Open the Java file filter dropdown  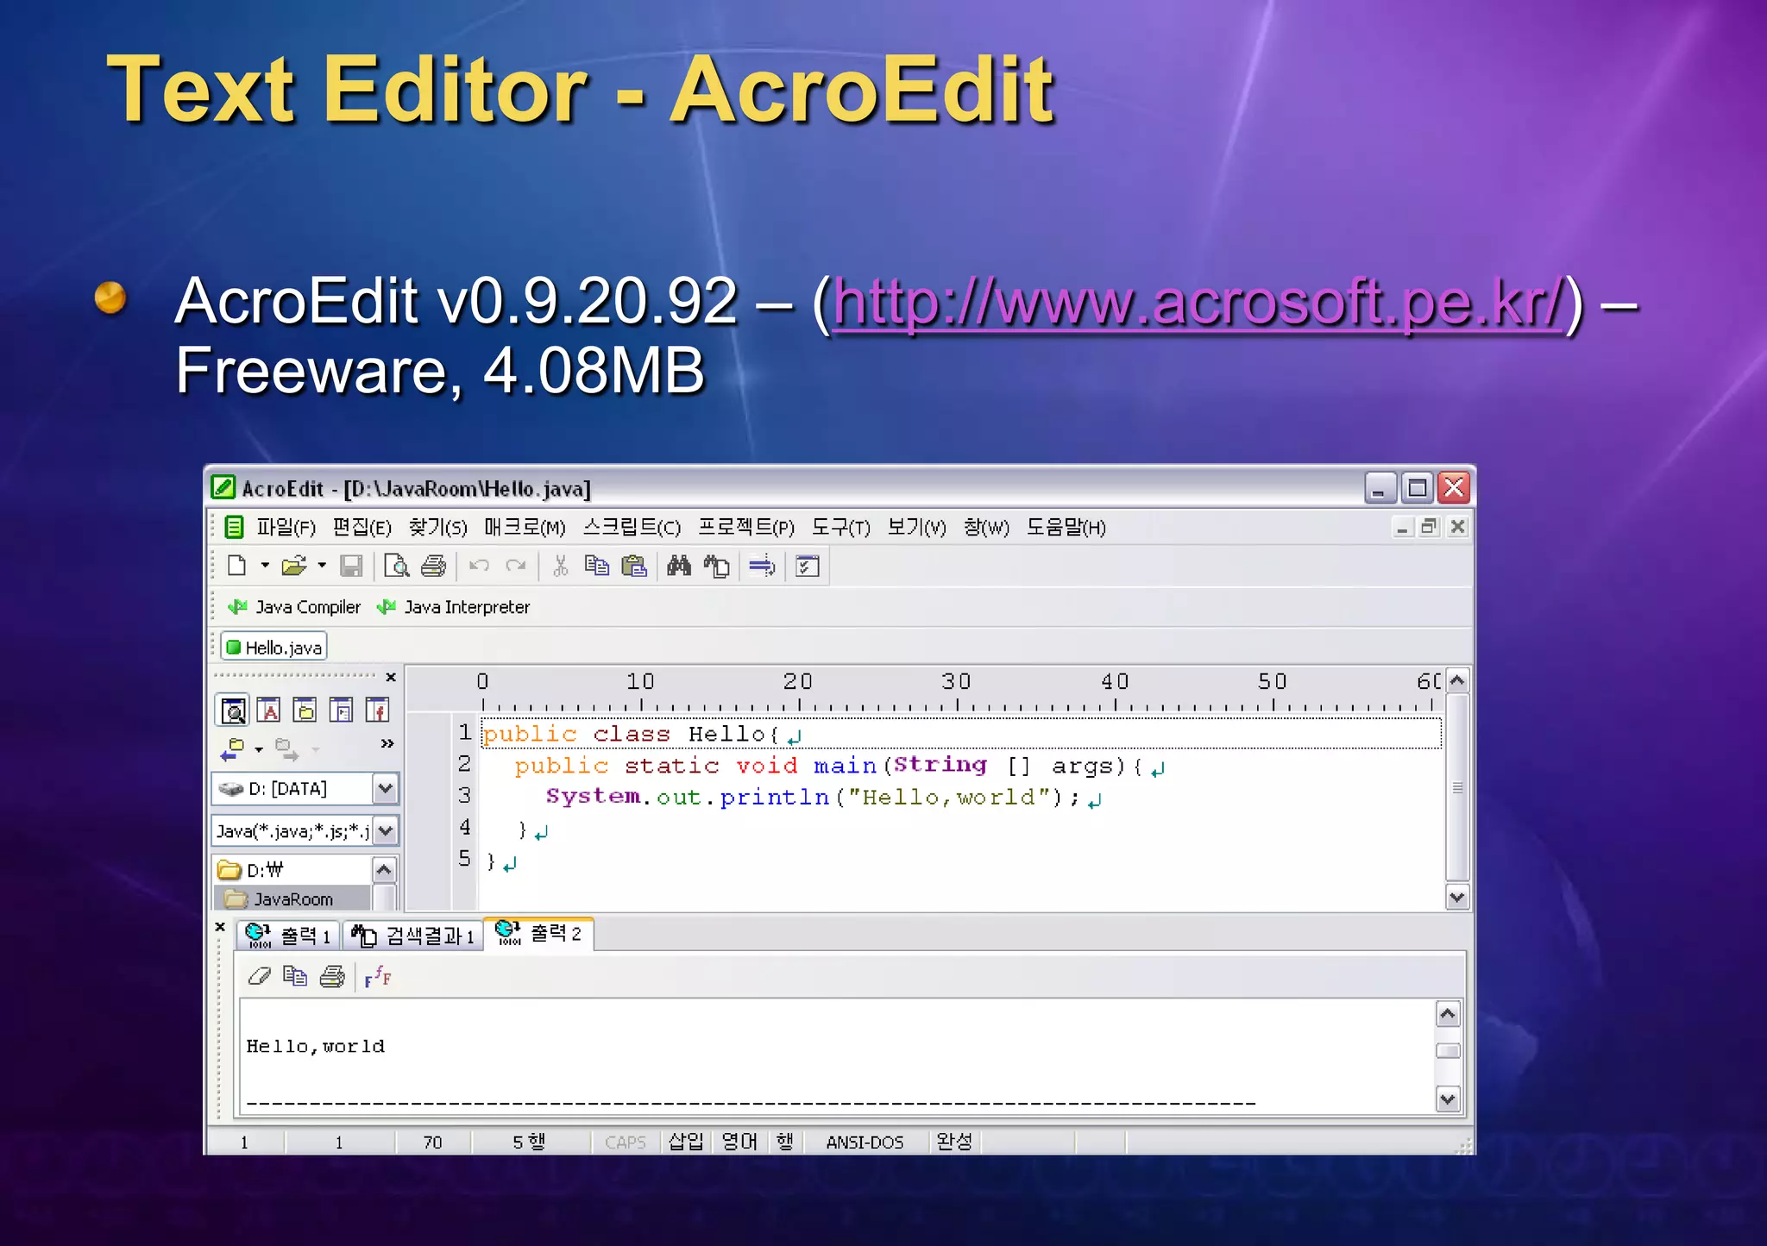pos(386,831)
